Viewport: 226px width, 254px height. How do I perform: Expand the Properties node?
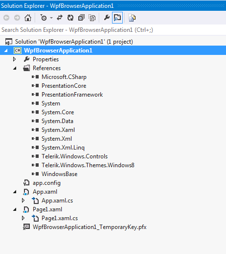[14, 59]
